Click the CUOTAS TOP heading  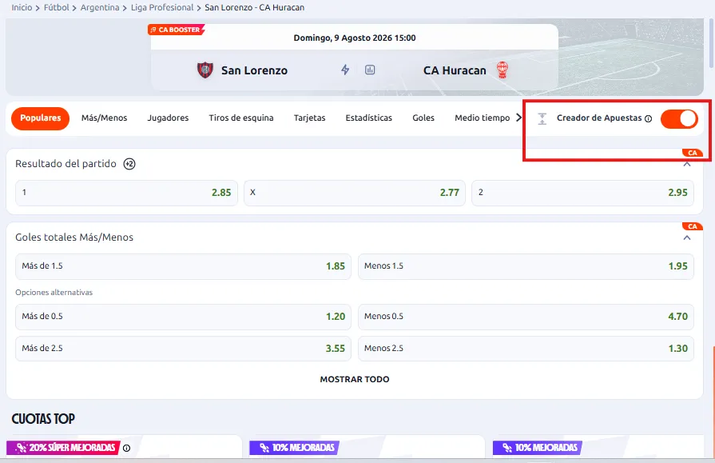(x=43, y=419)
